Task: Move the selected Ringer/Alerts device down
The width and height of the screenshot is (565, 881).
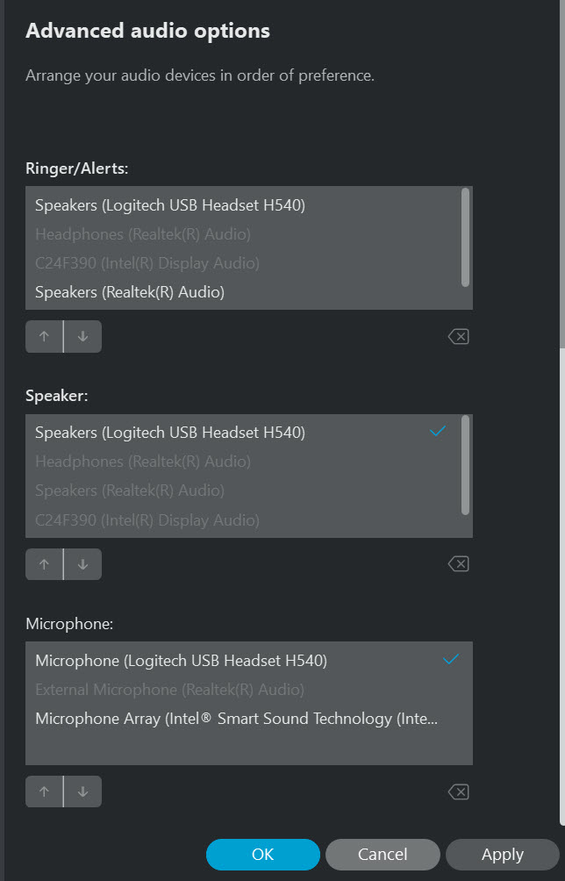Action: [x=82, y=336]
